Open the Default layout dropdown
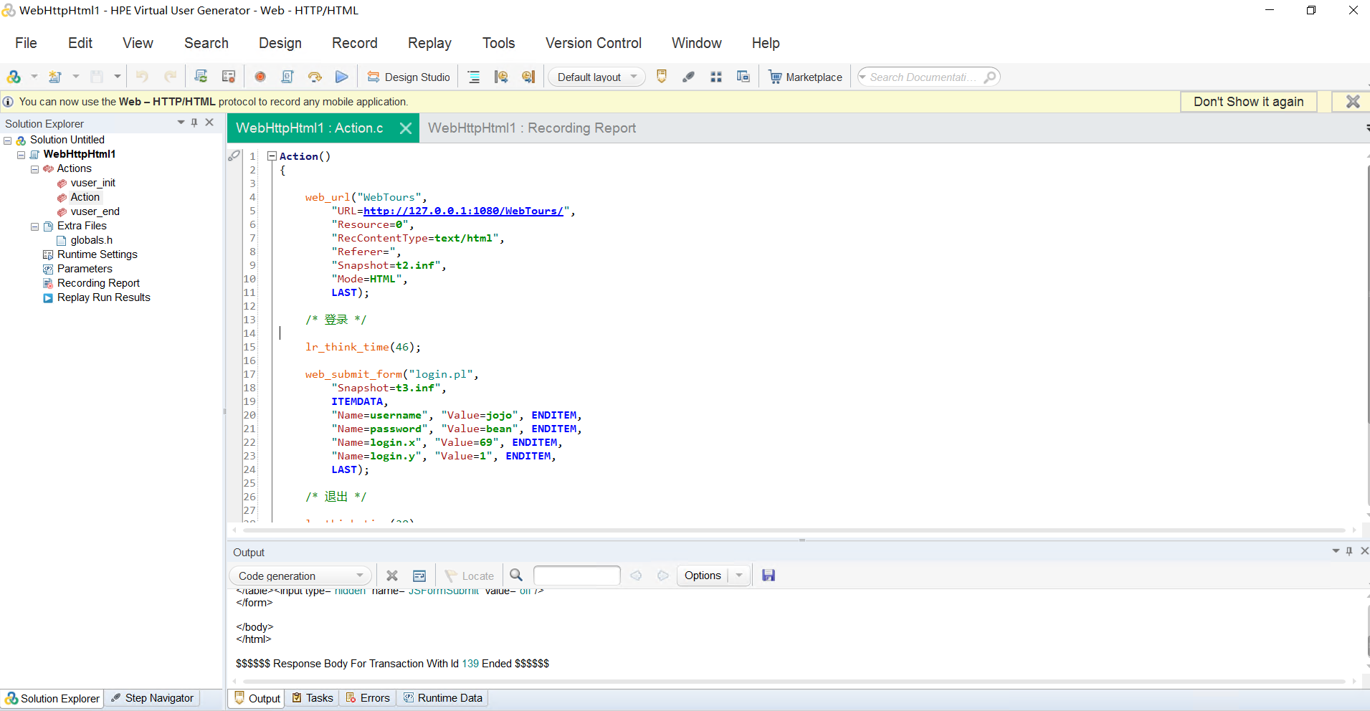 tap(596, 77)
